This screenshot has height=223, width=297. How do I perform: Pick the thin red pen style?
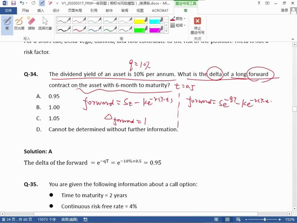[x=79, y=20]
